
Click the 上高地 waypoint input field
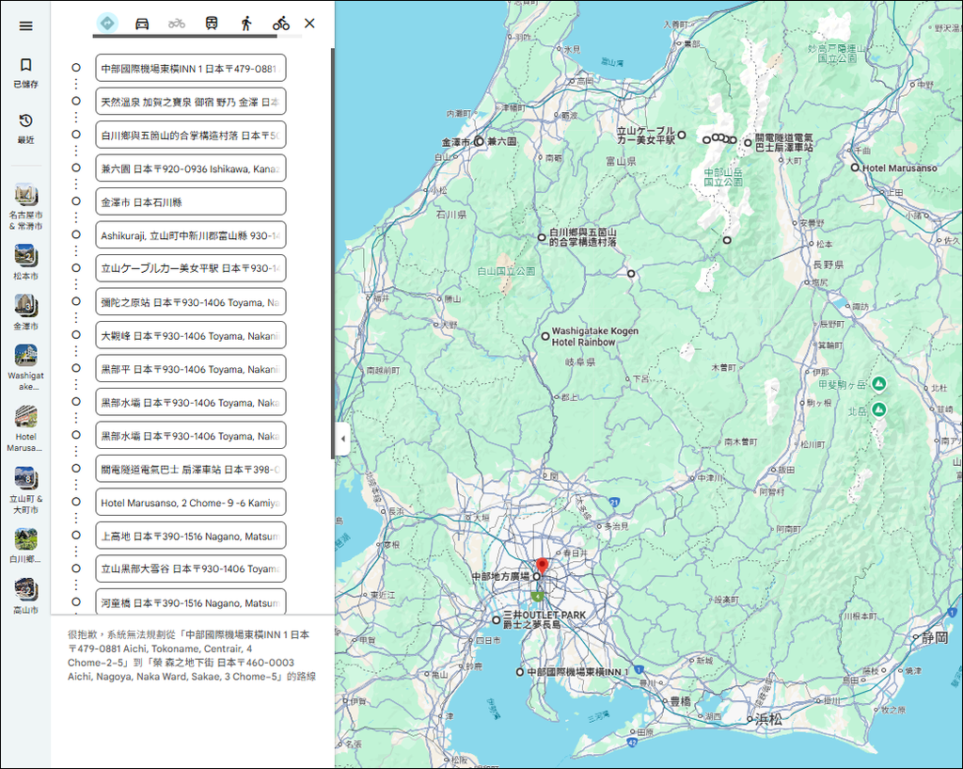click(x=190, y=536)
